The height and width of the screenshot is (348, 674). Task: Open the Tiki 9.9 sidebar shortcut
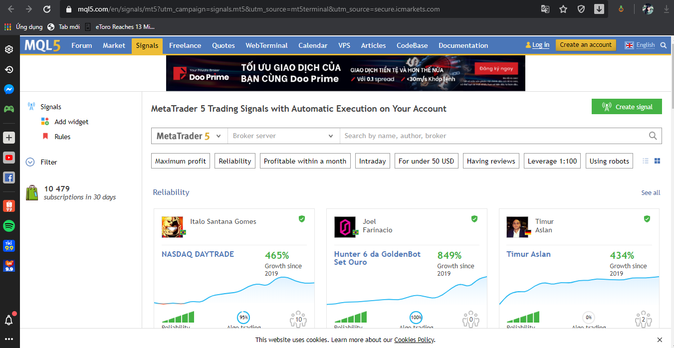(9, 246)
